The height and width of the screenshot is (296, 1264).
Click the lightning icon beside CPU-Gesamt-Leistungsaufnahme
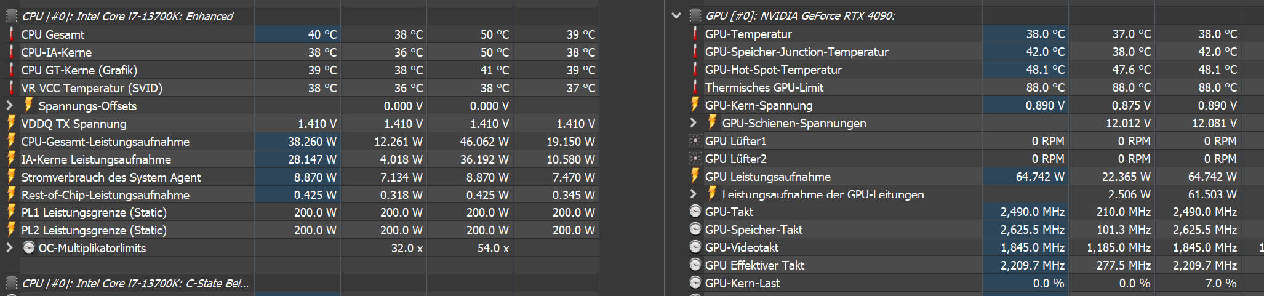coord(11,141)
